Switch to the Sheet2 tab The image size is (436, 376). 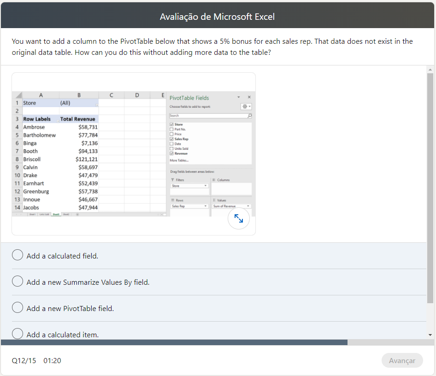click(x=66, y=214)
